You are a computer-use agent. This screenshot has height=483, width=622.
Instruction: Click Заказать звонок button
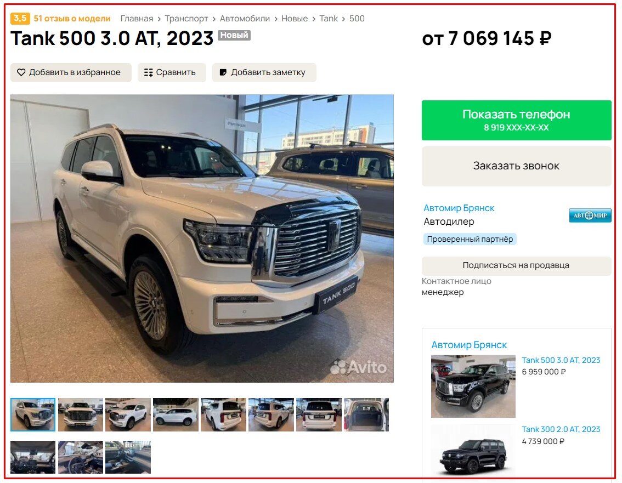[x=516, y=166]
